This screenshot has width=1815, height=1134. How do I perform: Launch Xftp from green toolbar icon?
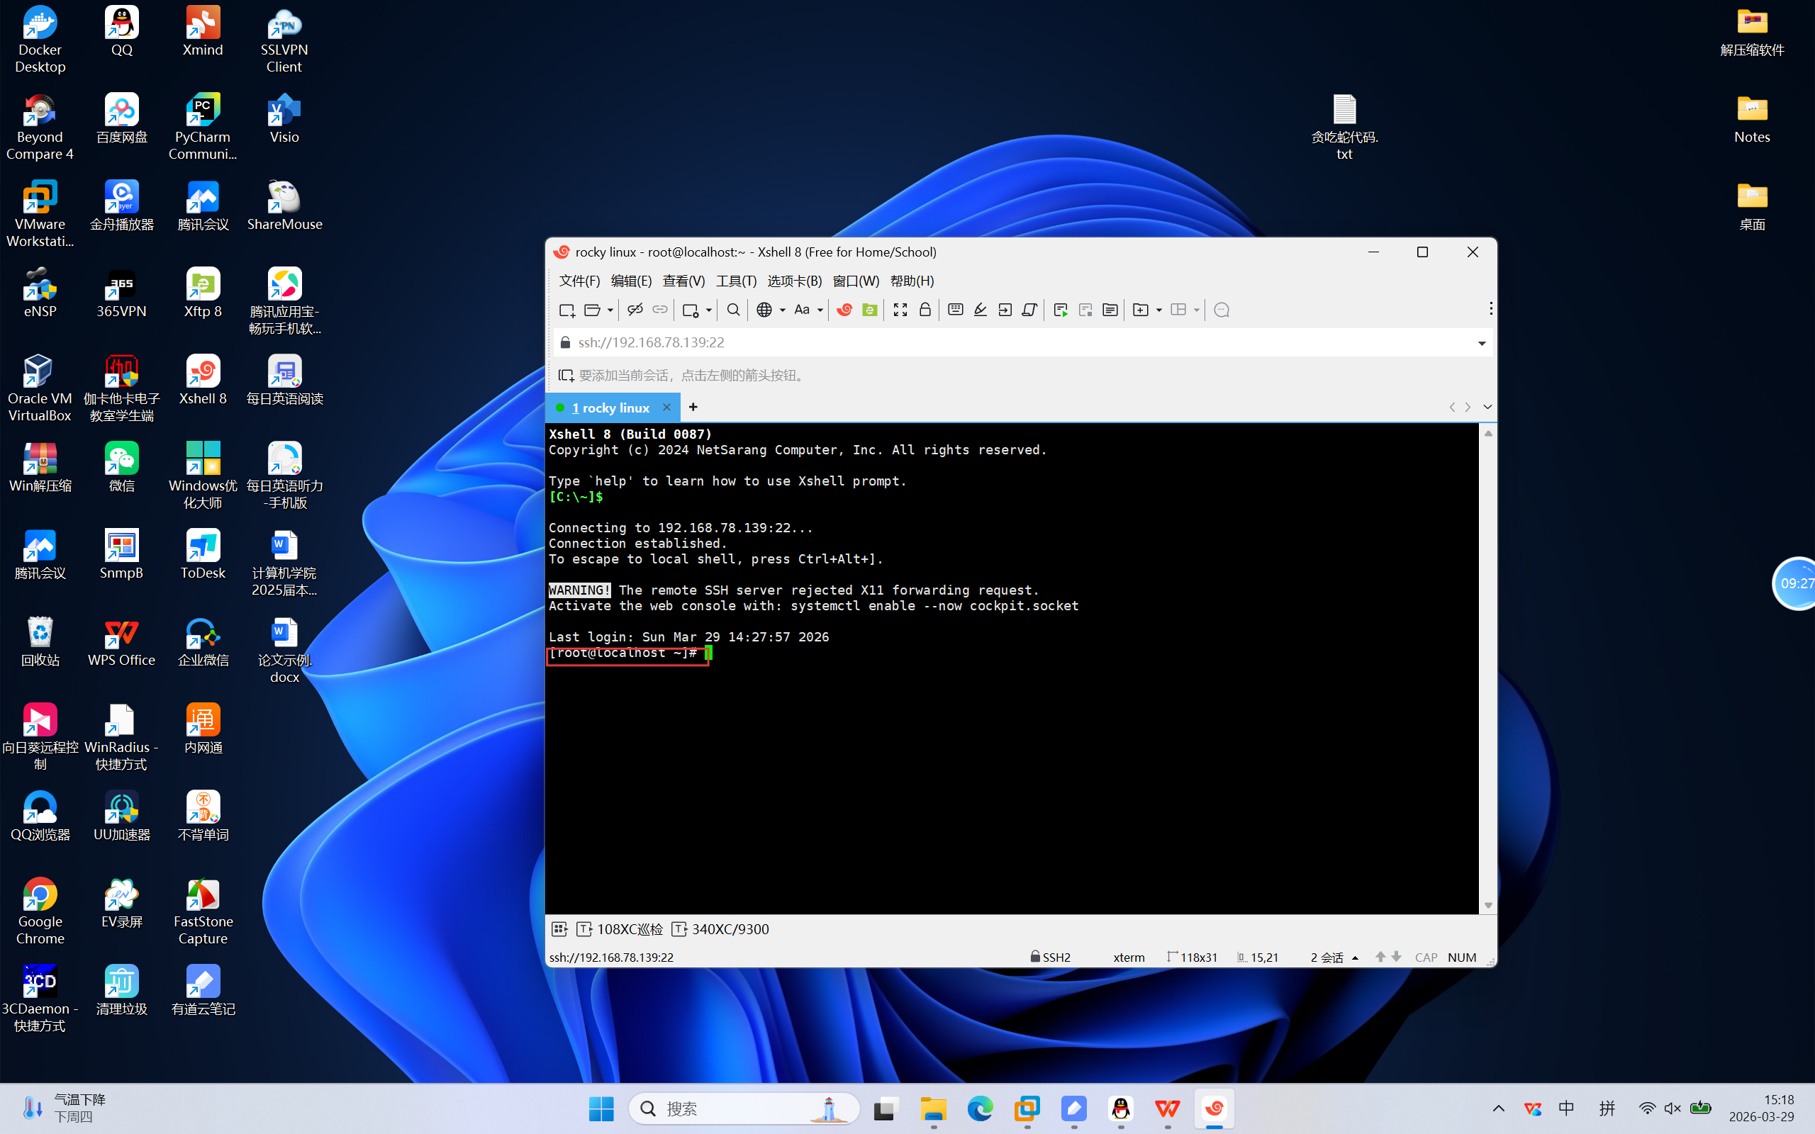pyautogui.click(x=869, y=310)
